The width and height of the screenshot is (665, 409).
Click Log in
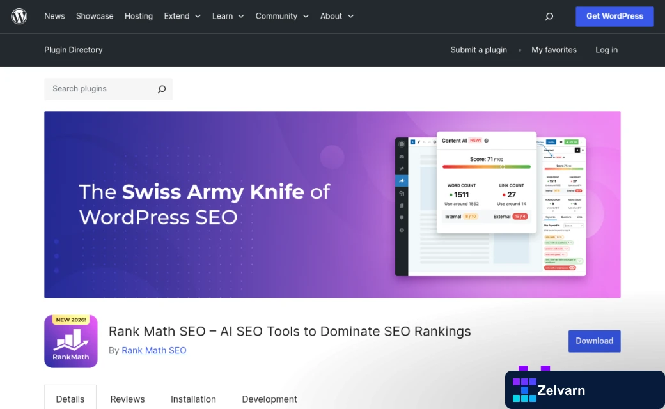click(606, 50)
